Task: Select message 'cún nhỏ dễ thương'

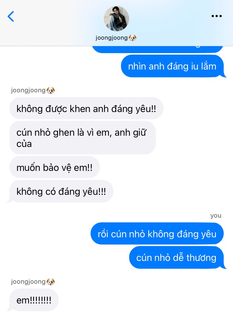Action: (x=178, y=258)
